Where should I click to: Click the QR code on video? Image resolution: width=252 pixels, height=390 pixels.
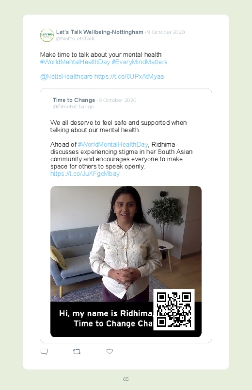click(174, 310)
